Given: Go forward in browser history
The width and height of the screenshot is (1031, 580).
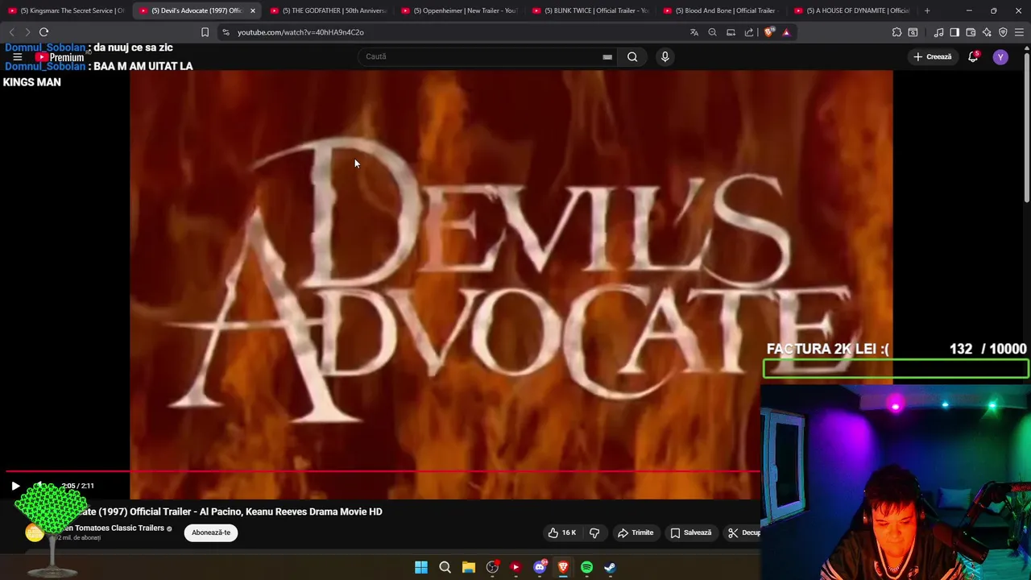Looking at the screenshot, I should pos(27,32).
